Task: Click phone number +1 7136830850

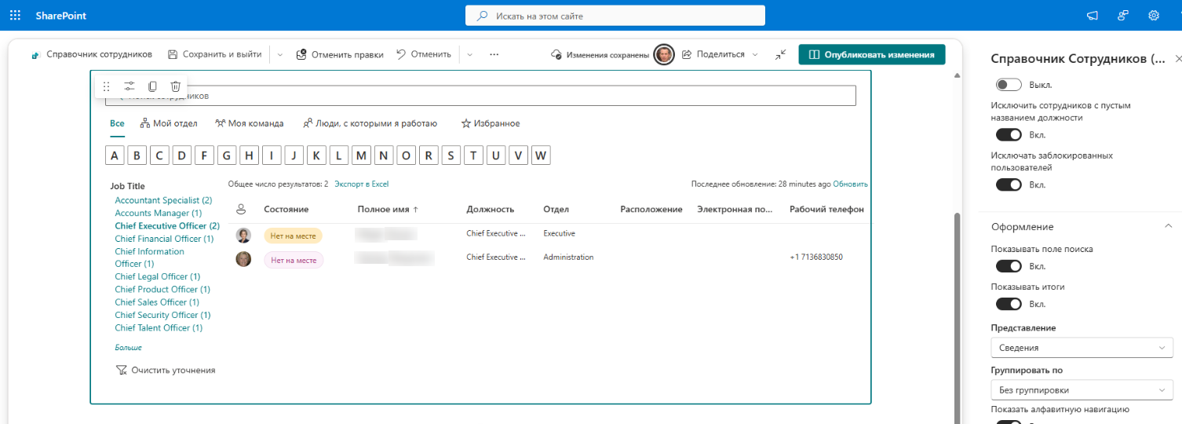Action: pyautogui.click(x=816, y=257)
